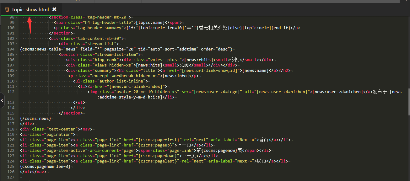Click line number 125 in the gutter
Viewport: 410px width, 181px height.
11,167
